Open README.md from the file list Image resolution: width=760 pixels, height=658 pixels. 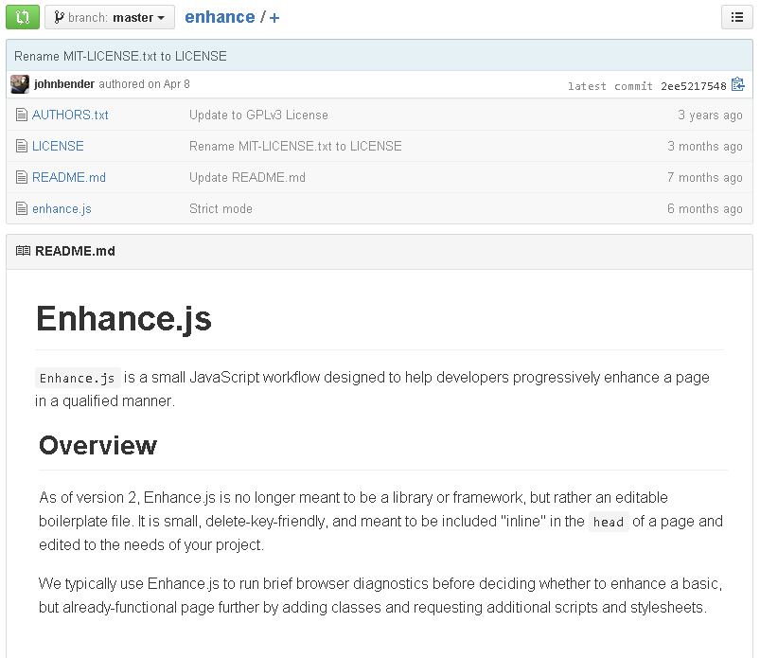coord(69,177)
